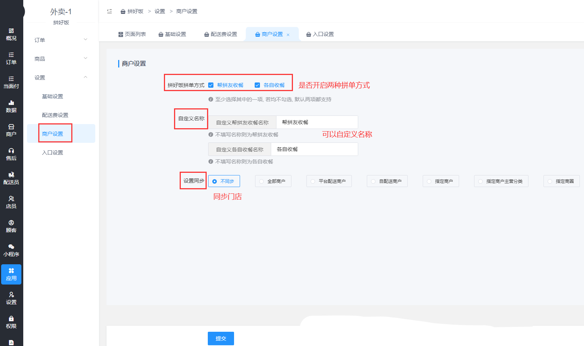Open the 顾客 customer sidebar icon
584x346 pixels.
[11, 226]
